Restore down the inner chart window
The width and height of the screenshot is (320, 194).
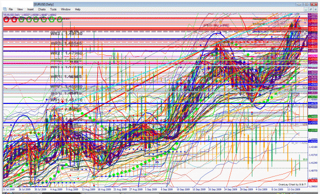[x=311, y=9]
